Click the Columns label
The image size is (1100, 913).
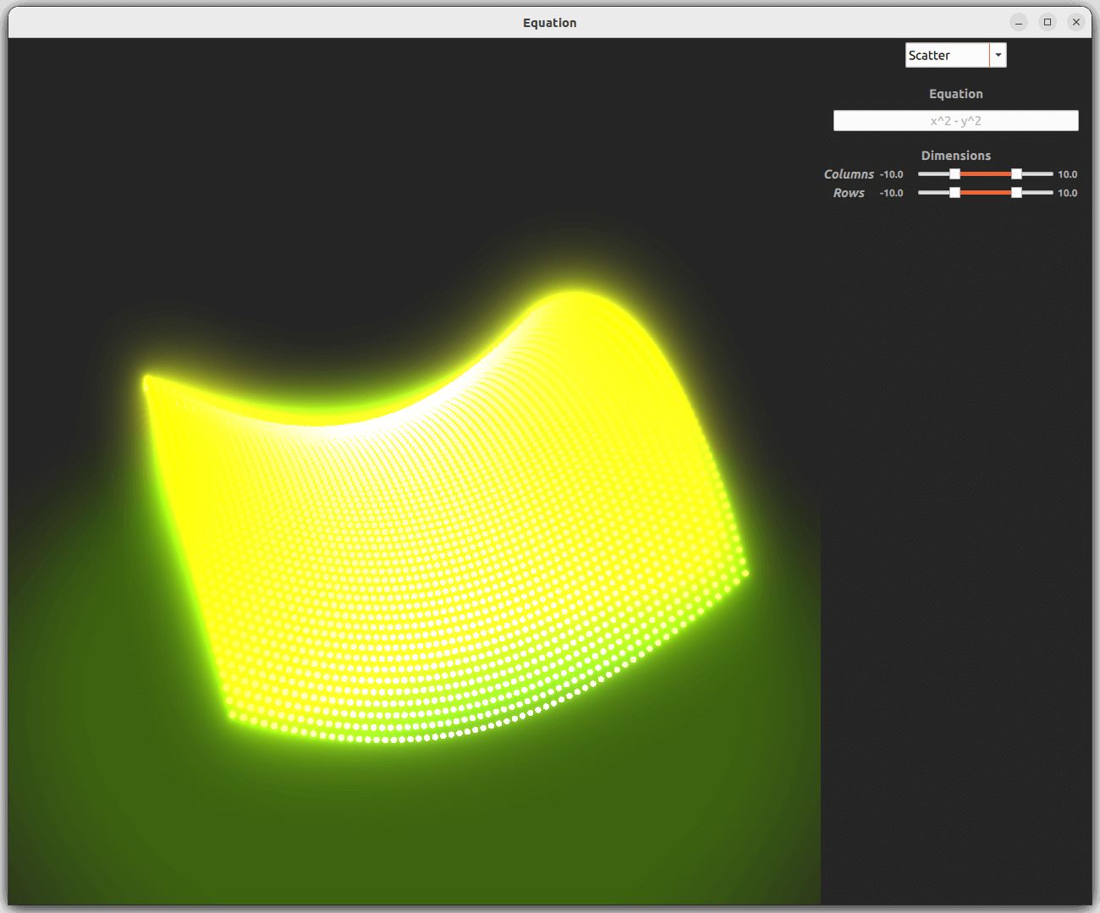click(849, 174)
